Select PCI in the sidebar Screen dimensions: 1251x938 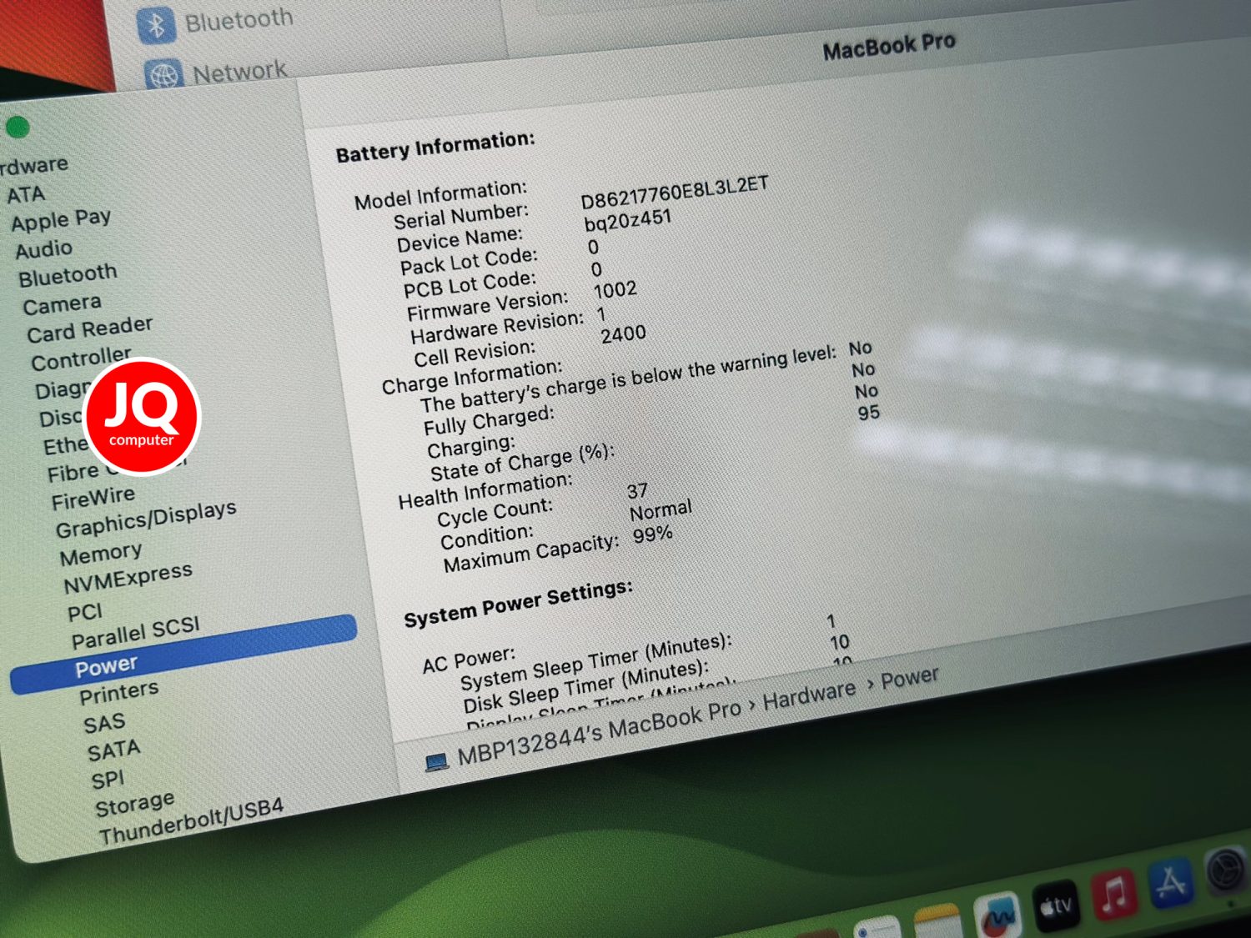click(85, 613)
